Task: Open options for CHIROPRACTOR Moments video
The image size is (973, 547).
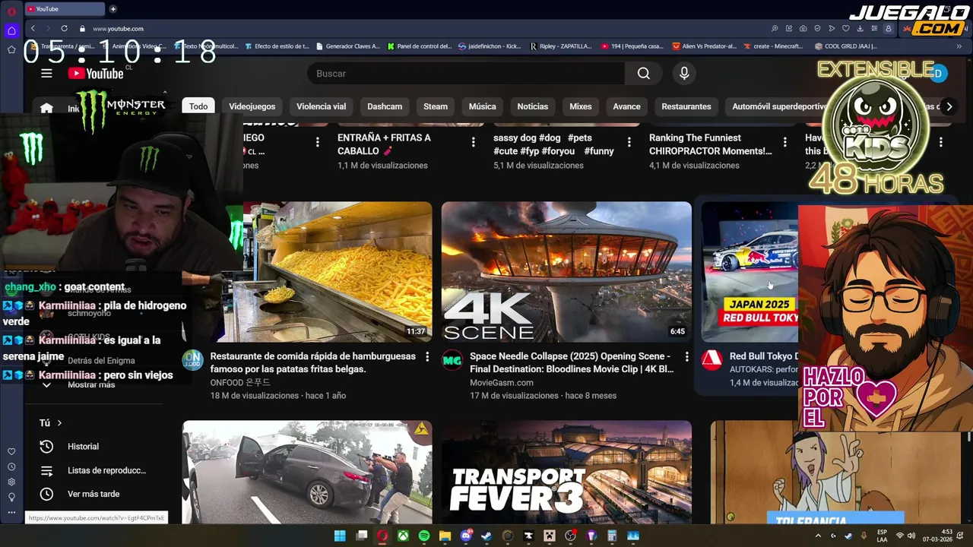Action: [x=784, y=142]
